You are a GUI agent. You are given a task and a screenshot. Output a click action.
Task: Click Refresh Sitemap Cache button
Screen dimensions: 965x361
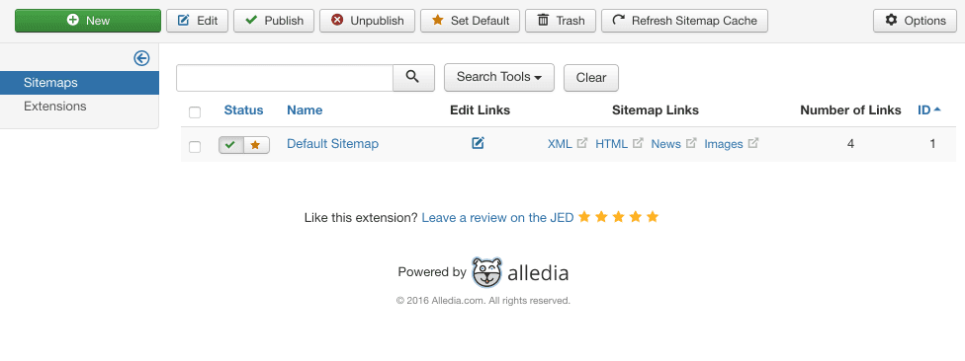click(684, 21)
